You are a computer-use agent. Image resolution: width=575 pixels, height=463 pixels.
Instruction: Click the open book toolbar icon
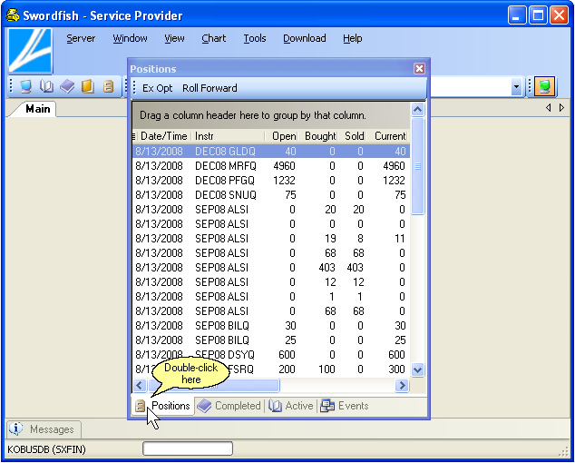point(46,86)
